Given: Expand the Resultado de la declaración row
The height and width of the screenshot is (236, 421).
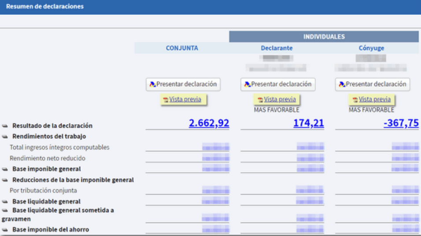Looking at the screenshot, I should click(5, 126).
